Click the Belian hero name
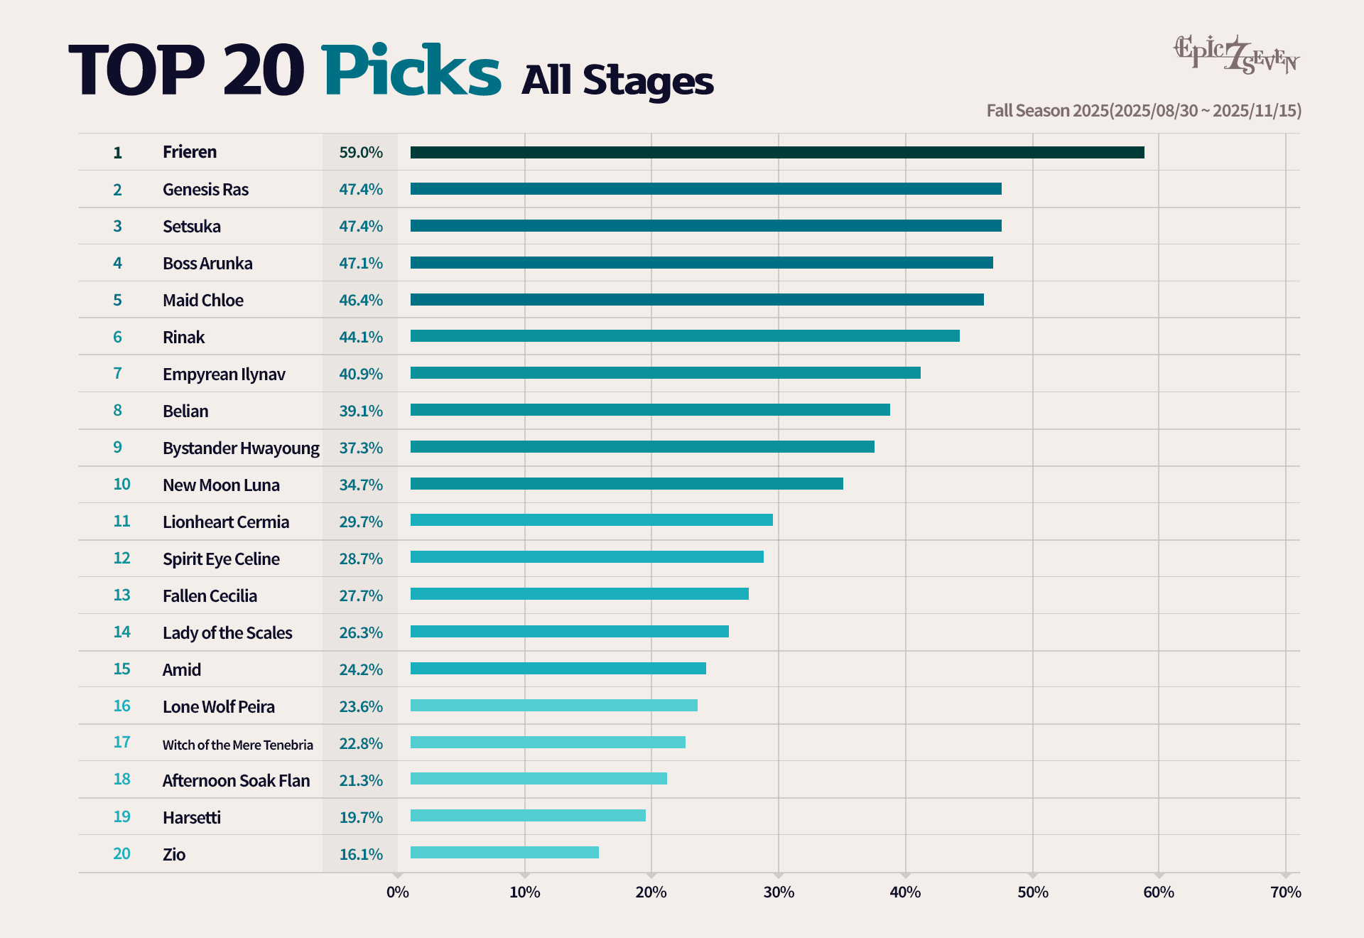1364x938 pixels. pos(185,411)
